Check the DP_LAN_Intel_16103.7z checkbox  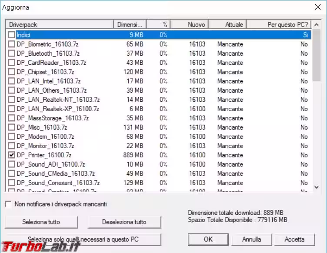point(11,81)
